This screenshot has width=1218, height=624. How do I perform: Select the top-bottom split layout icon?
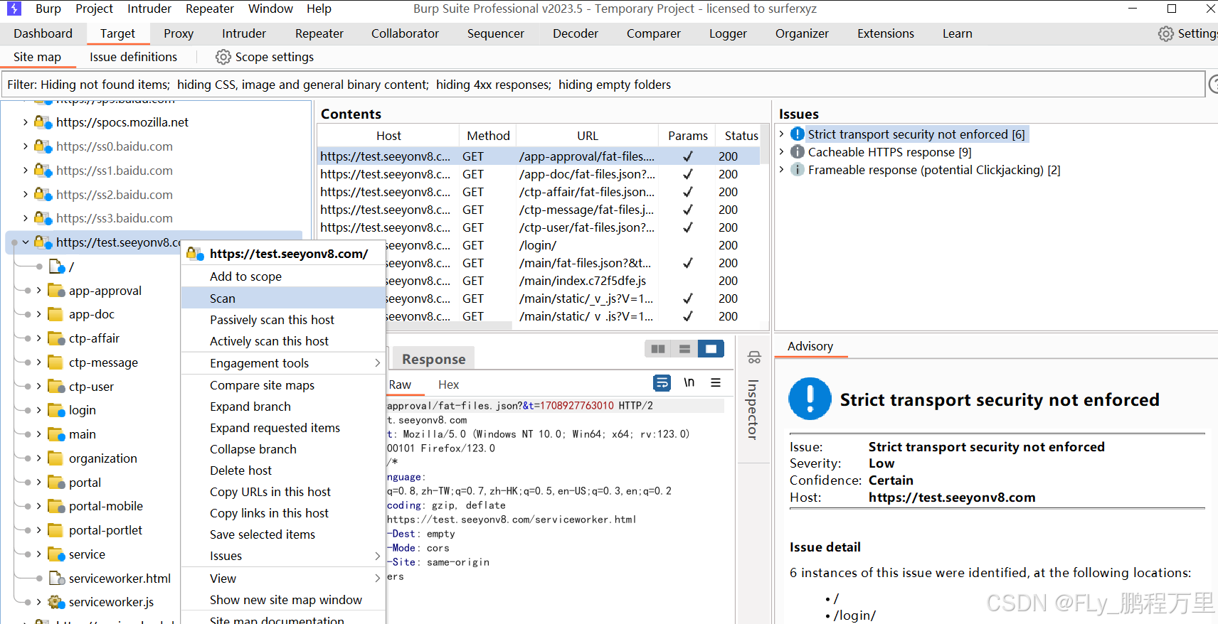pyautogui.click(x=684, y=349)
